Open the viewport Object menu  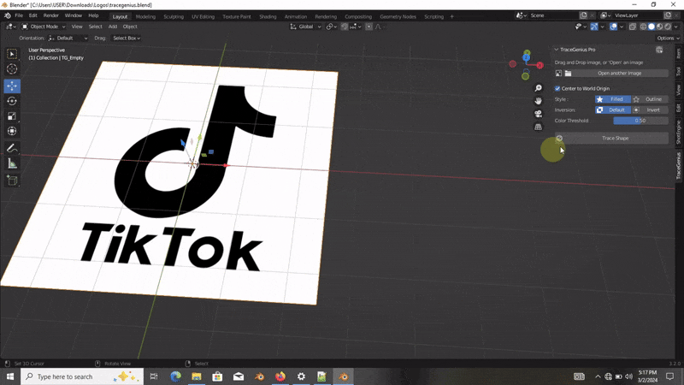[130, 27]
